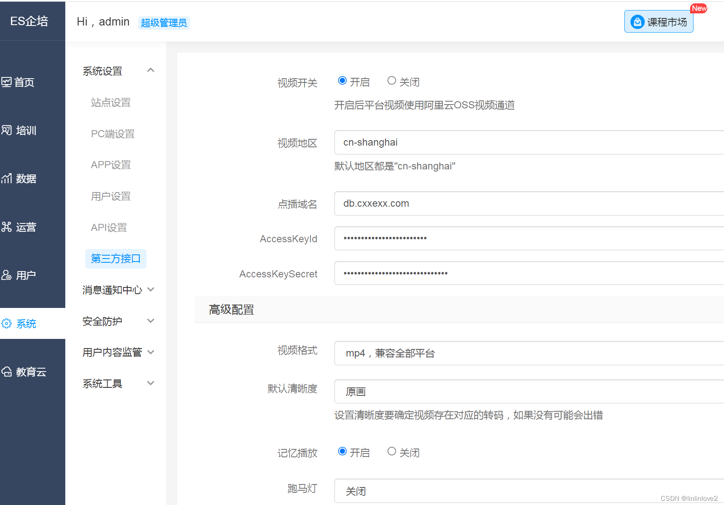
Task: Click the operations icon beside 运营
Action: coord(6,227)
